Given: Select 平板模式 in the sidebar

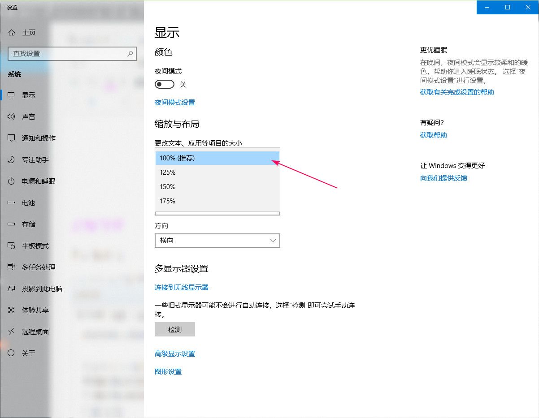Looking at the screenshot, I should [72, 246].
